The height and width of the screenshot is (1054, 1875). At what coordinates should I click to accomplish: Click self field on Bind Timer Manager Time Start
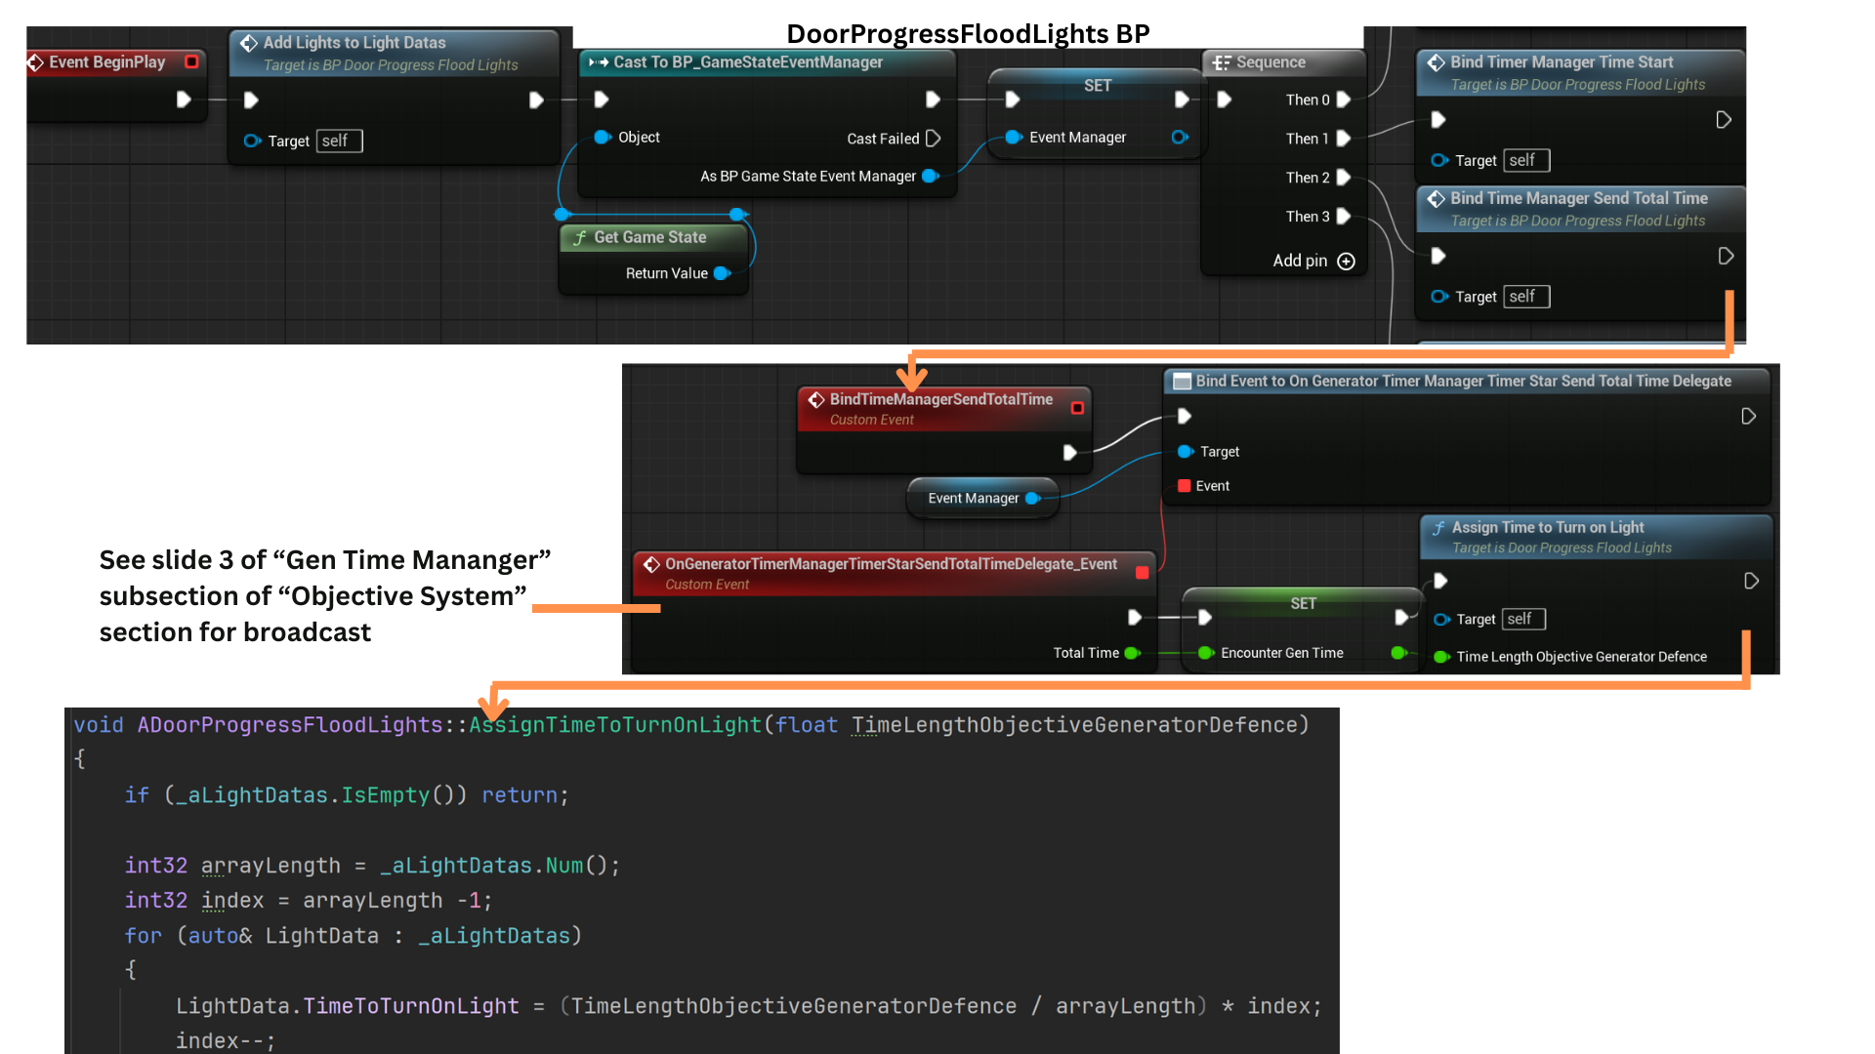[x=1526, y=161]
